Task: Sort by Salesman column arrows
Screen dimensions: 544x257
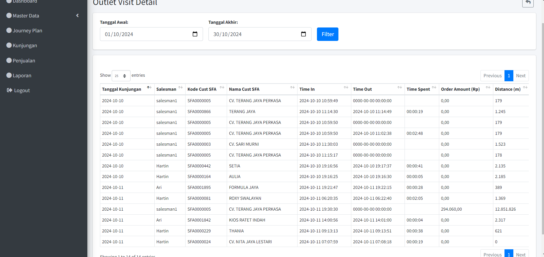Action: click(180, 87)
